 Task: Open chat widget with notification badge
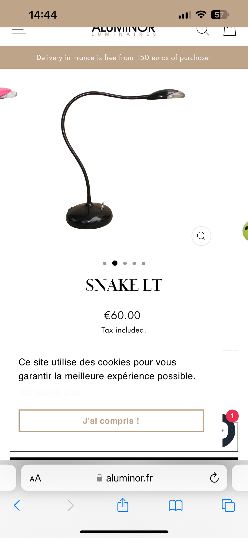tap(229, 430)
